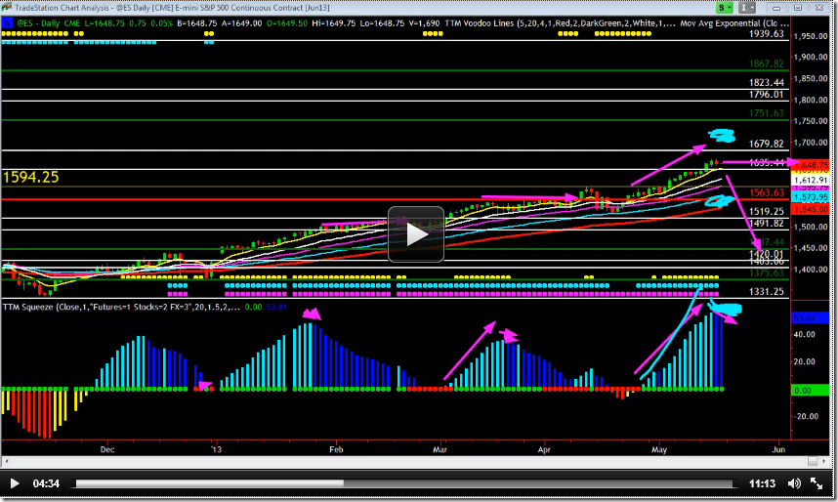This screenshot has height=502, width=838.
Task: Click the chart scrollbar's right arrow
Action: pos(826,461)
